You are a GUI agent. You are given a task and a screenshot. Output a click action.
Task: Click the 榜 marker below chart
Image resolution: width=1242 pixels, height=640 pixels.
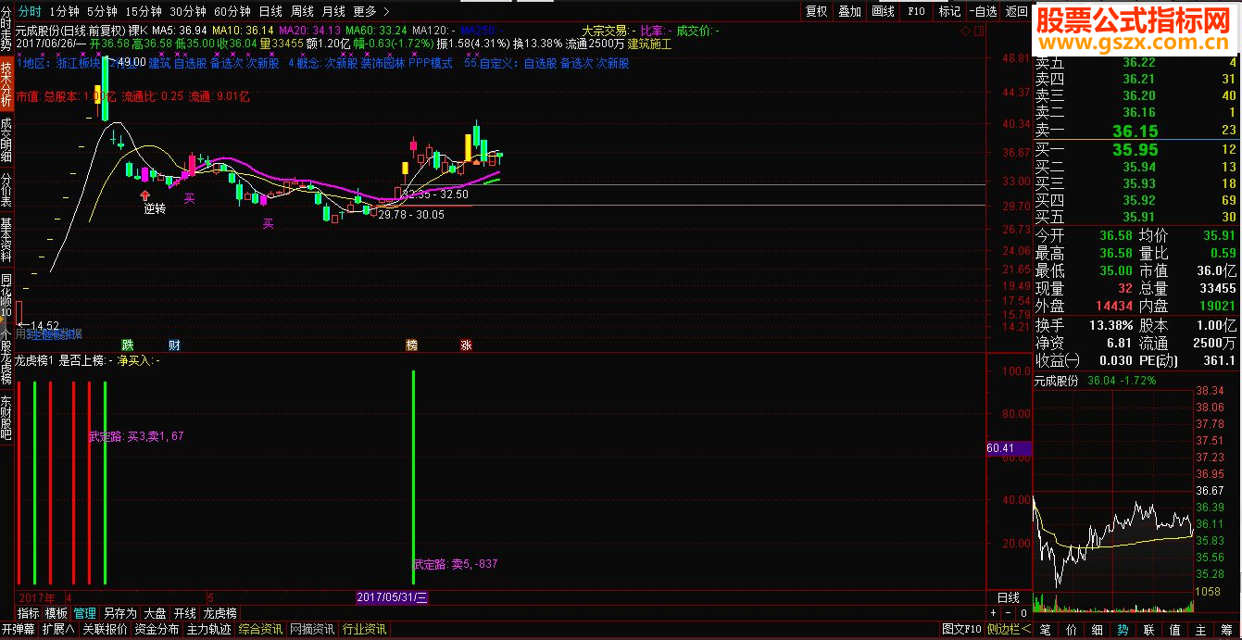(x=412, y=345)
